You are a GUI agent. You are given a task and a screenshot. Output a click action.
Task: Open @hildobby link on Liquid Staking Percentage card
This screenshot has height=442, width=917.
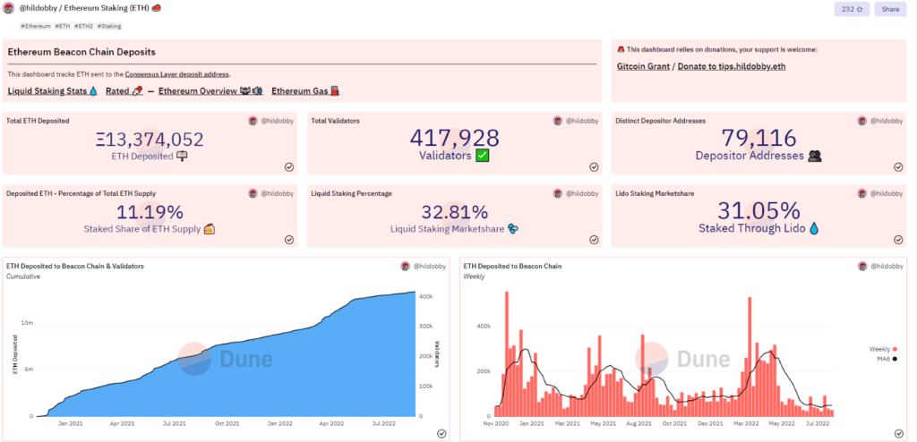[582, 193]
